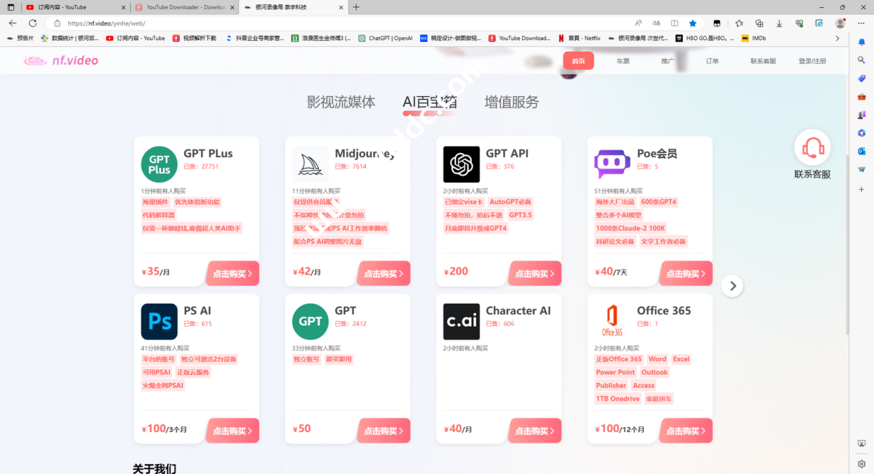Open the green GPT circle icon
Viewport: 874px width, 474px height.
(311, 322)
